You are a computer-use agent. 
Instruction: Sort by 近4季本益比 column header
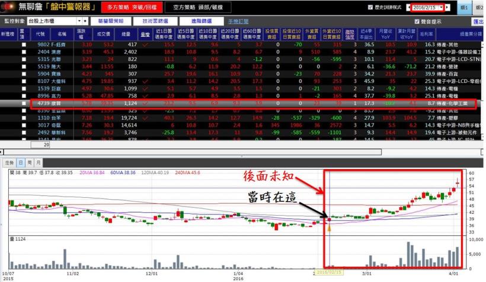coord(366,34)
